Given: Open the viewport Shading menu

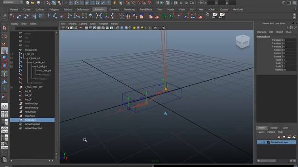Looking at the screenshot, I should pyautogui.click(x=73, y=24).
